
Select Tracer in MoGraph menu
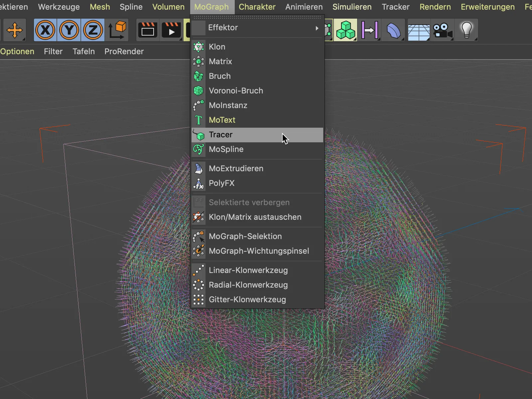257,135
